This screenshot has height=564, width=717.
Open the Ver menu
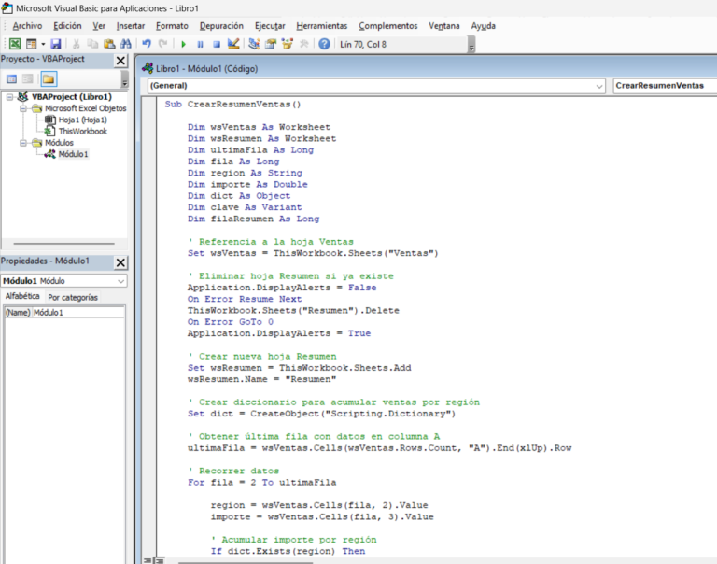coord(99,26)
